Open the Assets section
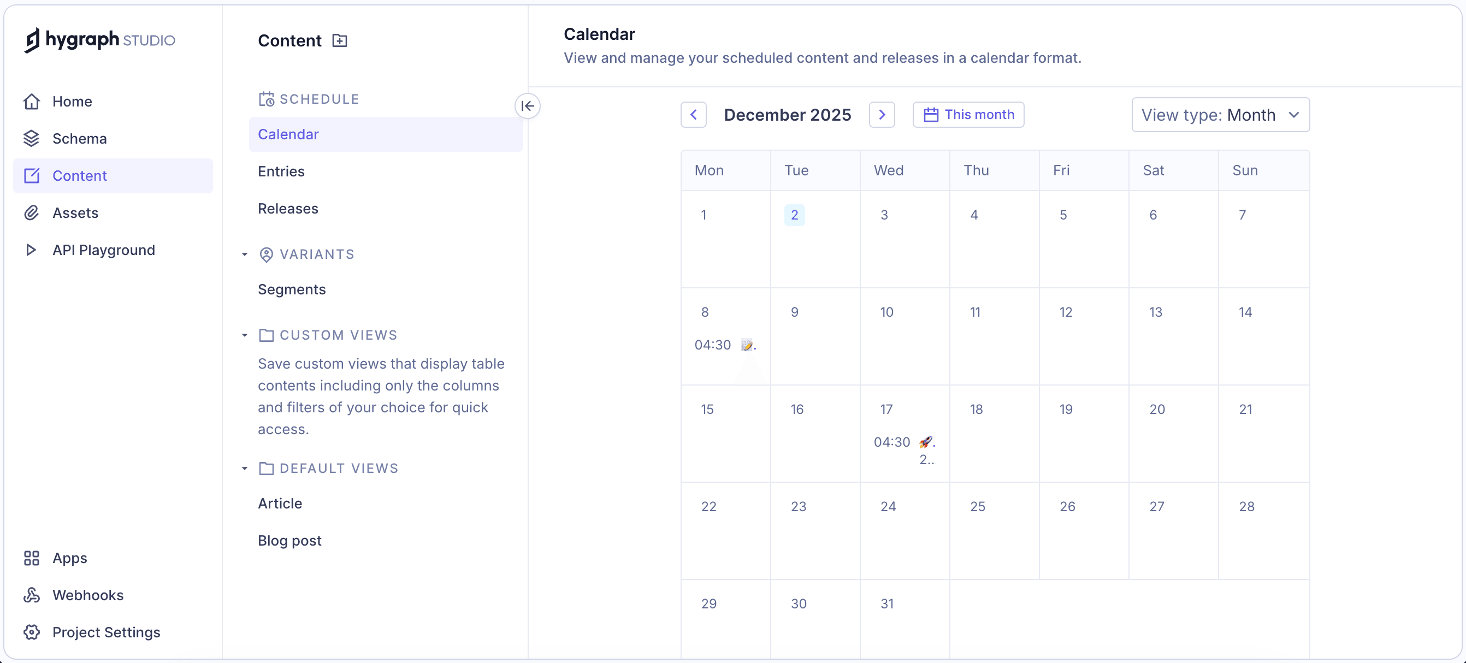This screenshot has height=663, width=1466. click(x=75, y=212)
